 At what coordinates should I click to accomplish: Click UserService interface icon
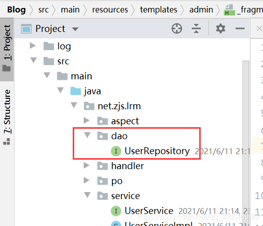point(116,211)
